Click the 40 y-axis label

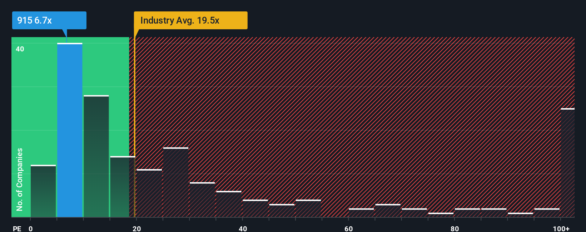coord(20,49)
